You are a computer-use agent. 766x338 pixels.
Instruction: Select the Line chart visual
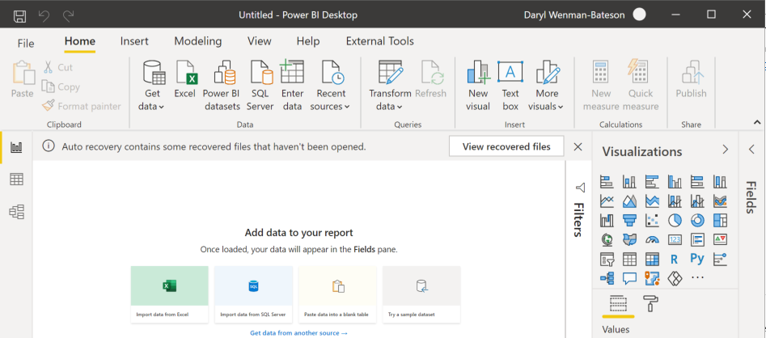pyautogui.click(x=607, y=201)
